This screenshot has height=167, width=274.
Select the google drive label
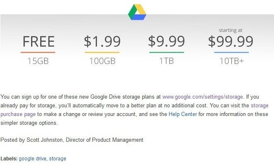click(32, 159)
